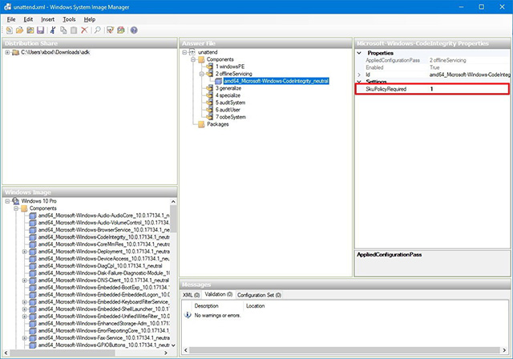Expand the Microsoft-Windows-Deployment component
The height and width of the screenshot is (359, 513).
pos(24,252)
